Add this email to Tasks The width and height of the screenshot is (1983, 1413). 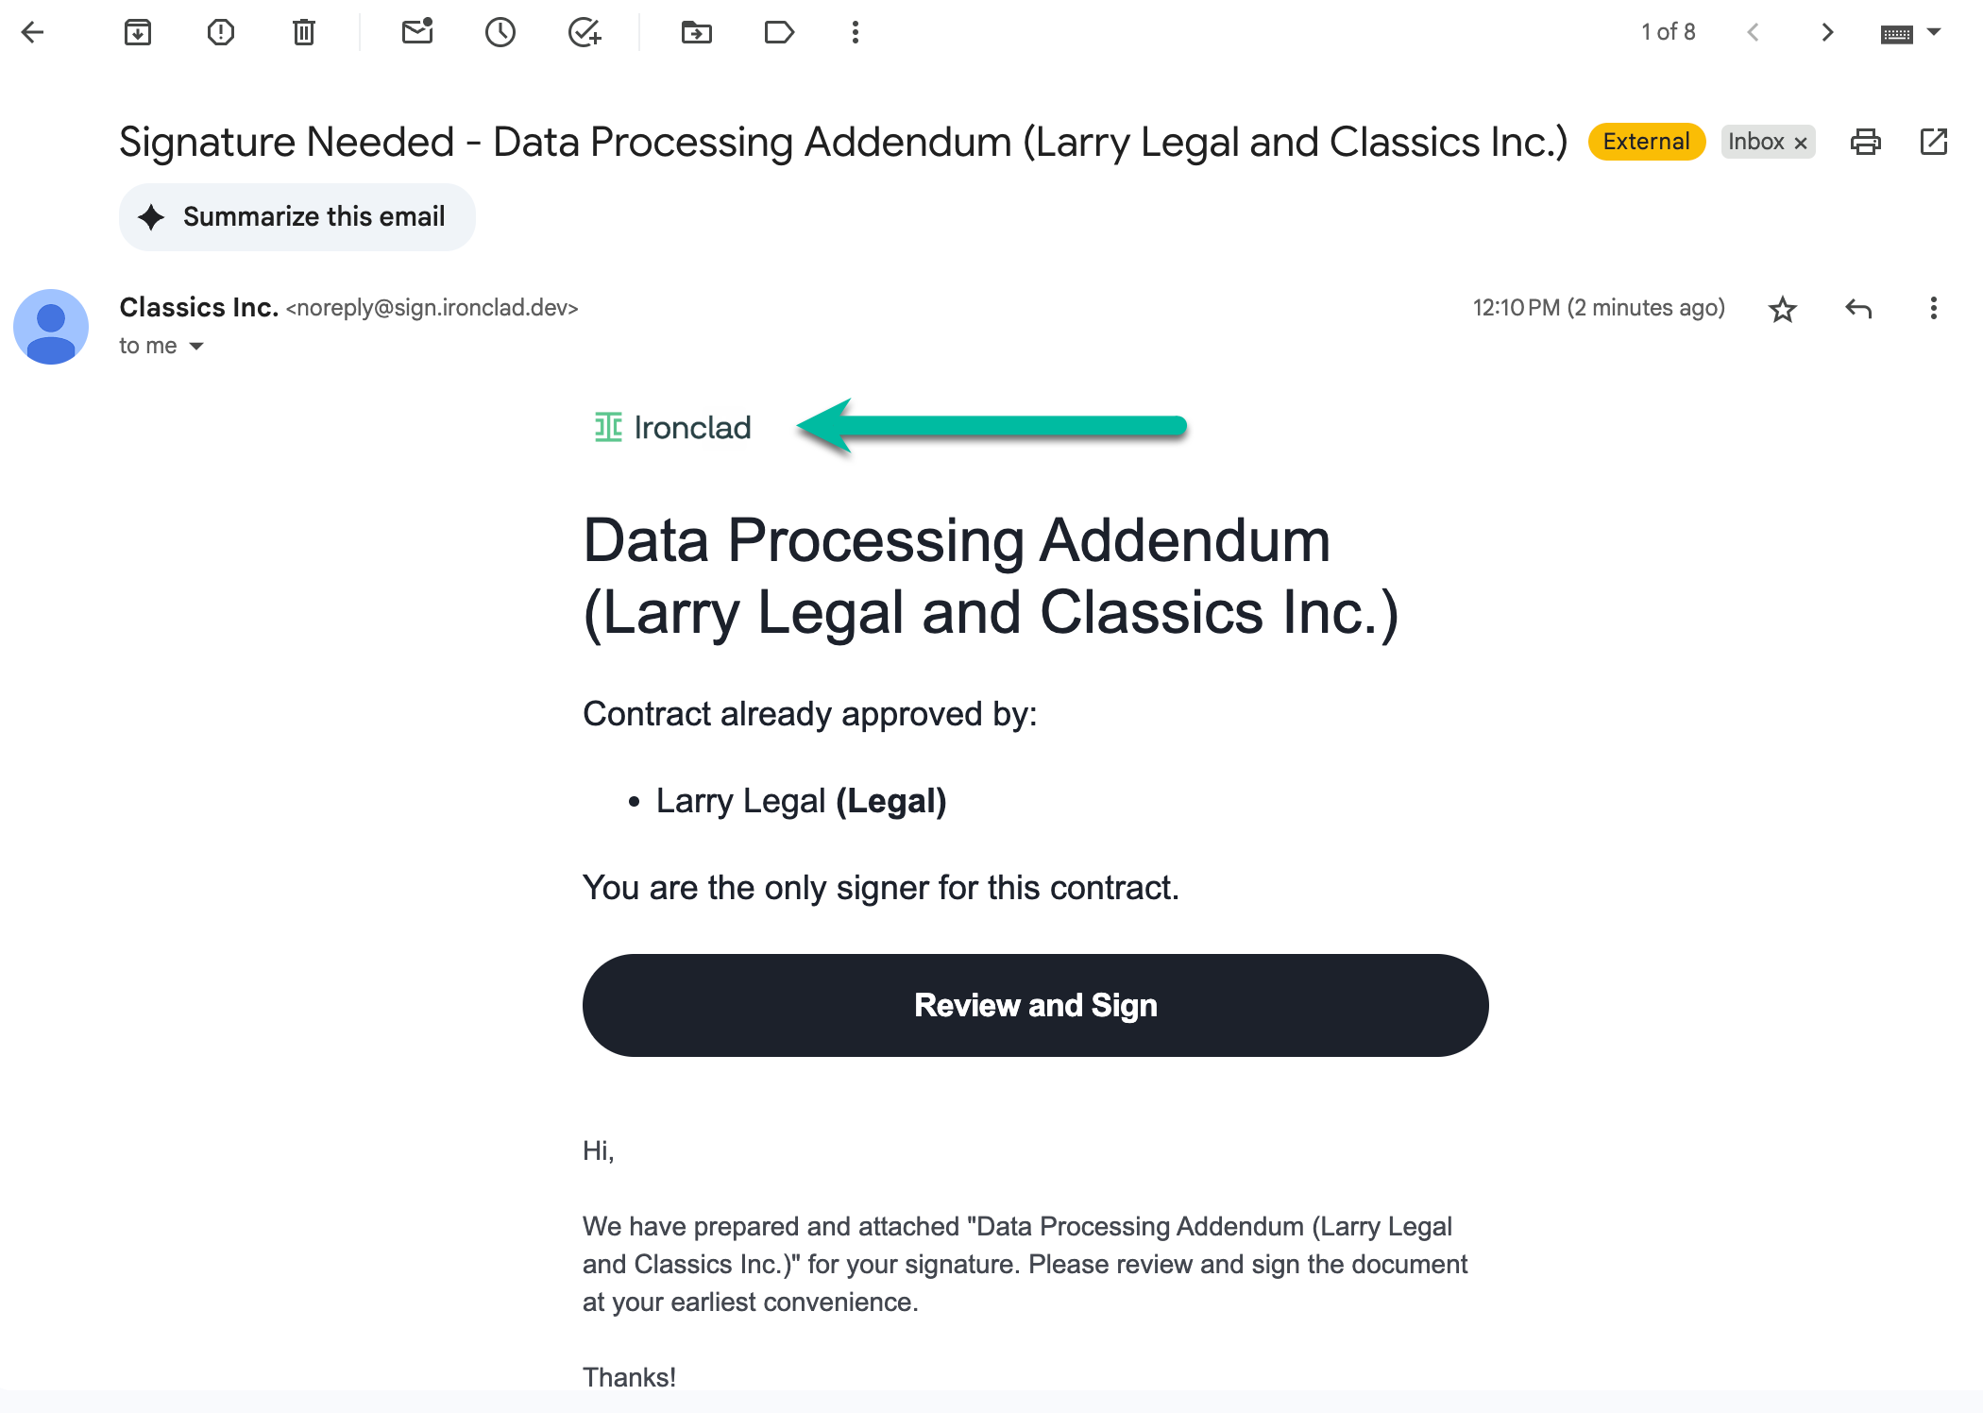tap(585, 33)
